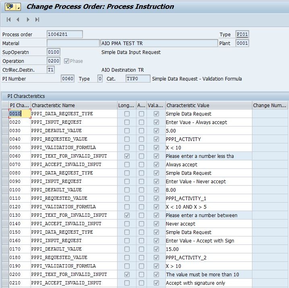The image size is (289, 288).
Task: Go to first process instruction icon
Action: (9, 20)
